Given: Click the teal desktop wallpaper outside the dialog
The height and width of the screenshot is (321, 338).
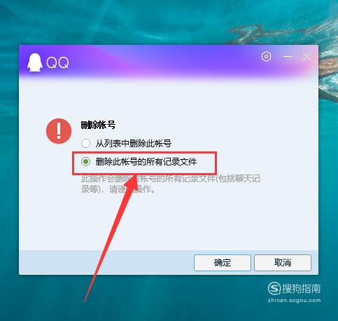Looking at the screenshot, I should coord(163,21).
